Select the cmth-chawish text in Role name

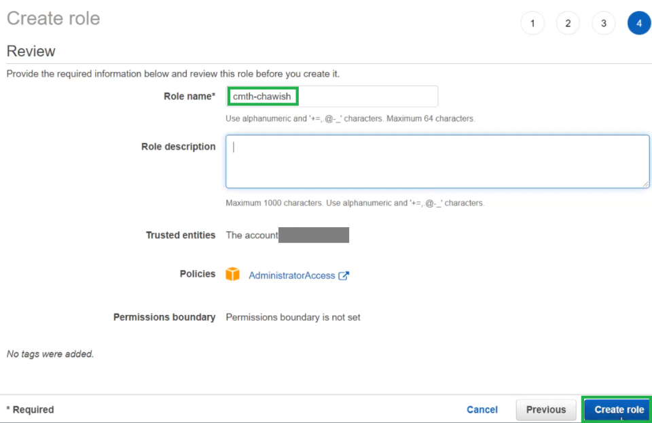pyautogui.click(x=261, y=96)
